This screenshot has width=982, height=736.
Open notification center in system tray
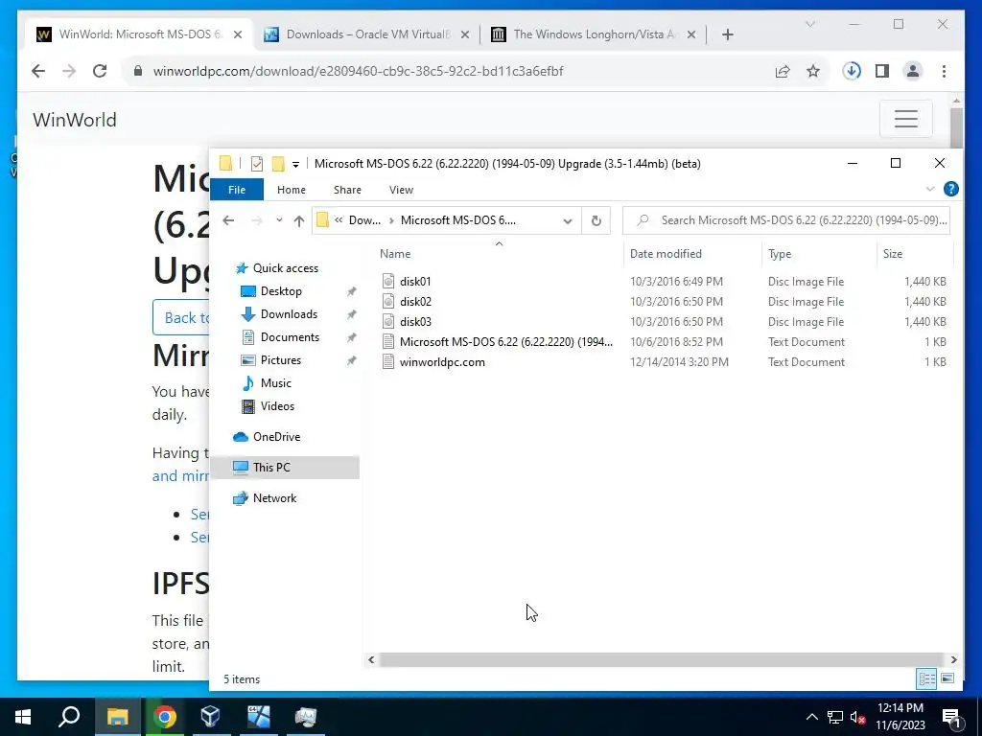click(951, 717)
